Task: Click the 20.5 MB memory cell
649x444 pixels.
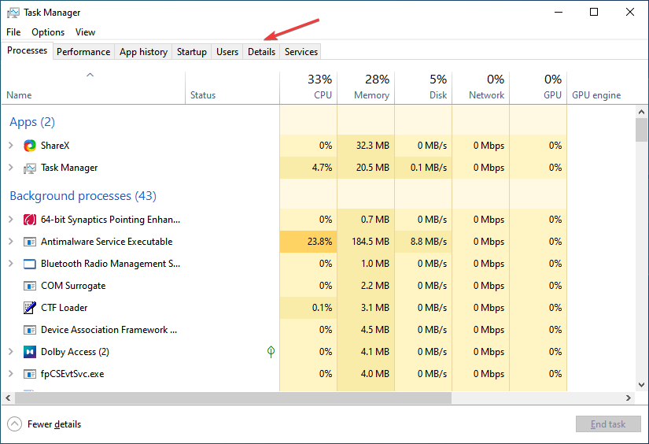Action: click(366, 168)
